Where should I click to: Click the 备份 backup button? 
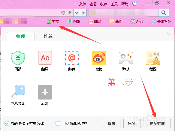point(112,124)
